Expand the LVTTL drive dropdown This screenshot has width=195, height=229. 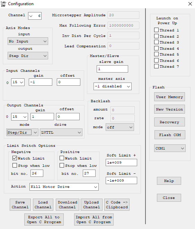[x=61, y=133]
